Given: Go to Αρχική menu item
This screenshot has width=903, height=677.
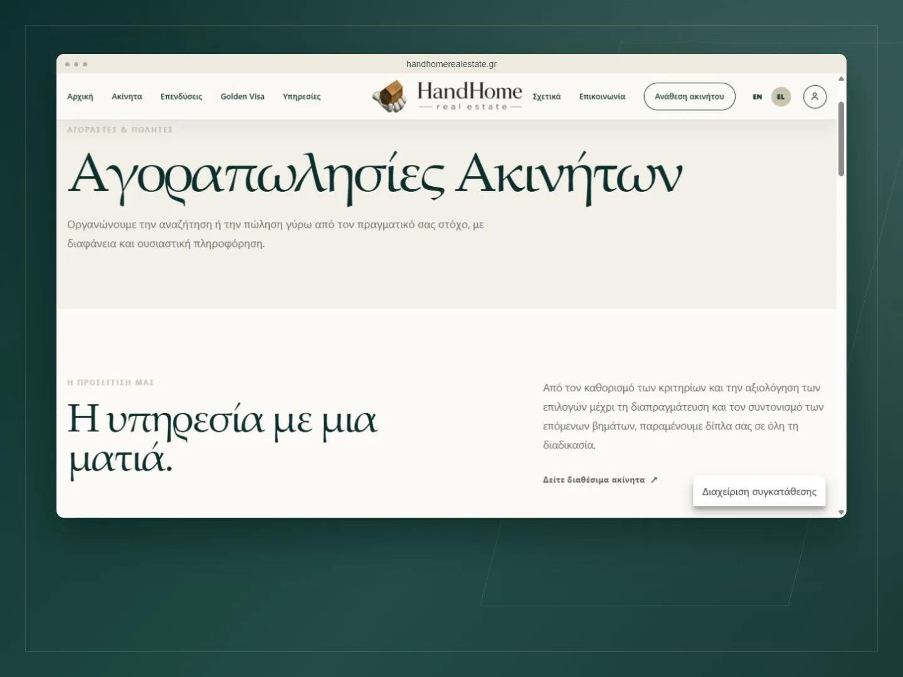Looking at the screenshot, I should tap(80, 97).
